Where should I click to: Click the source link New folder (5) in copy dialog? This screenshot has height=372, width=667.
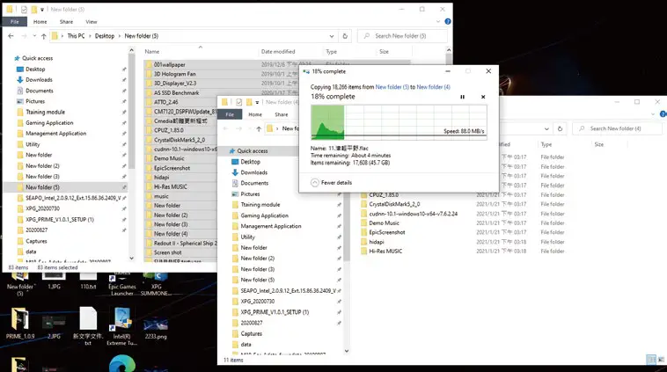[x=392, y=87]
